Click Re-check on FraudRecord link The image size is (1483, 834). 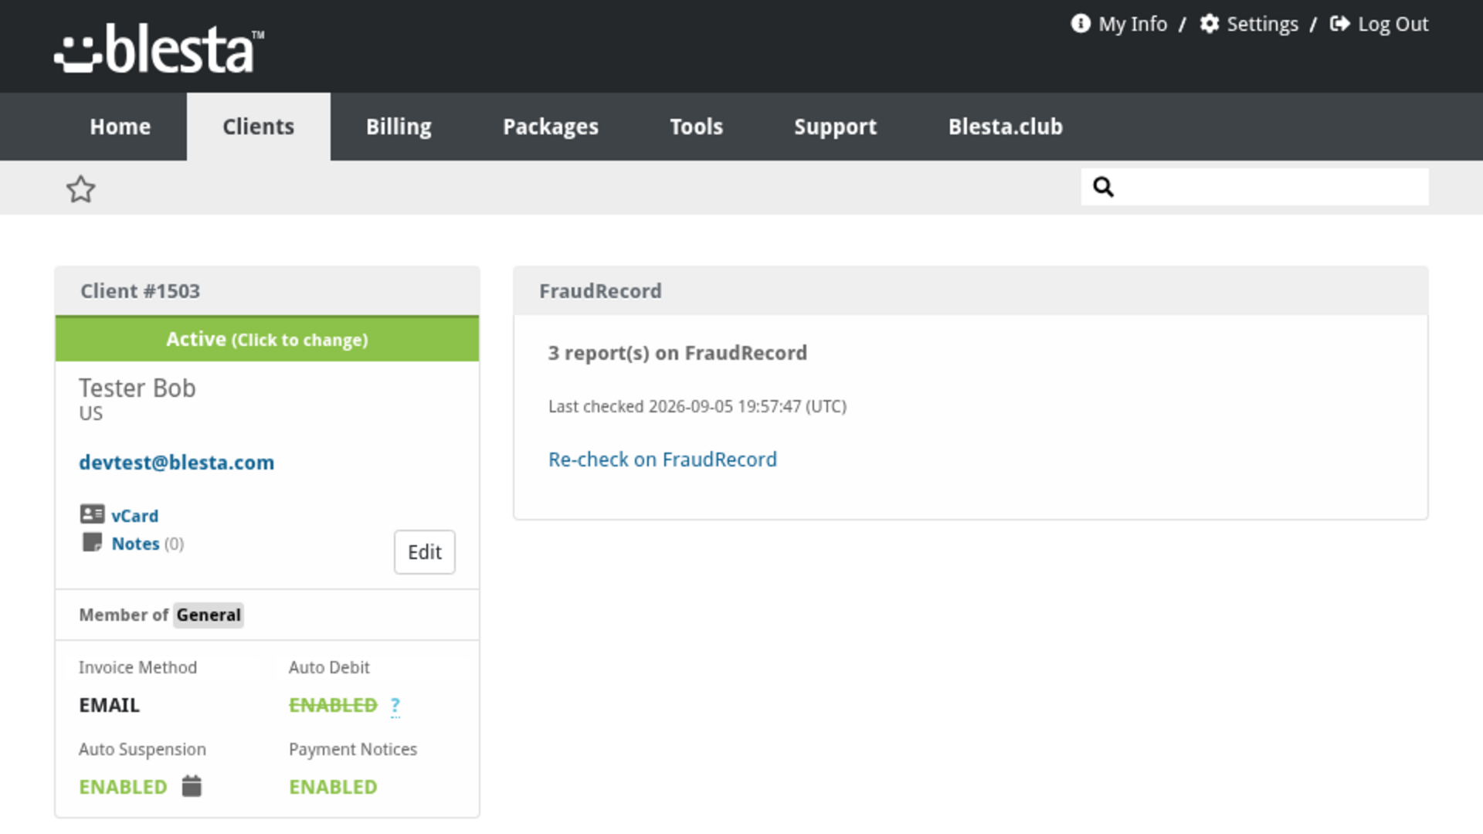point(663,459)
